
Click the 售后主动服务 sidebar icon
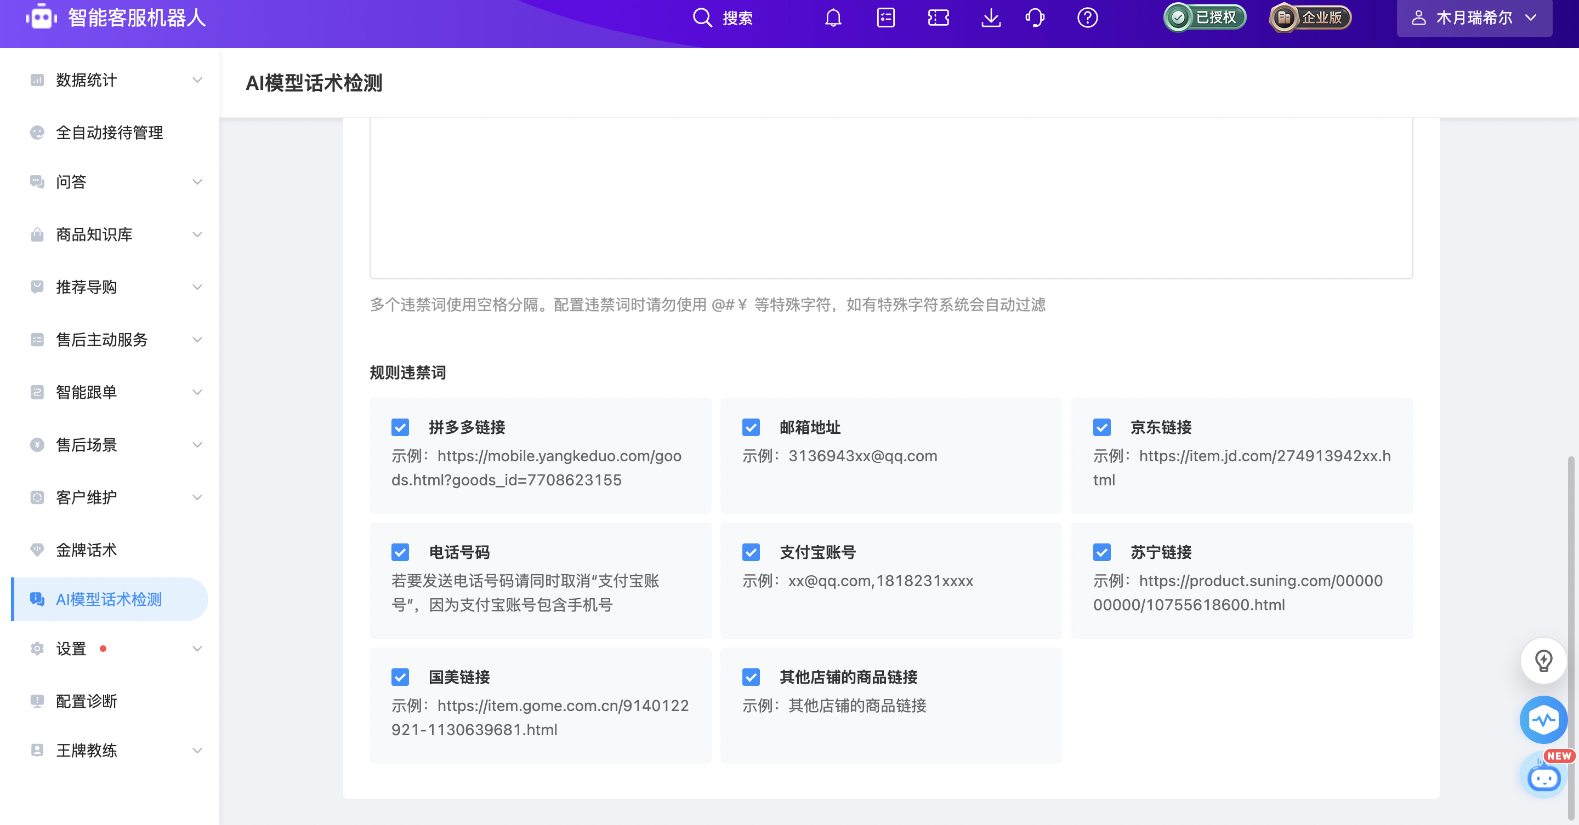(x=37, y=339)
